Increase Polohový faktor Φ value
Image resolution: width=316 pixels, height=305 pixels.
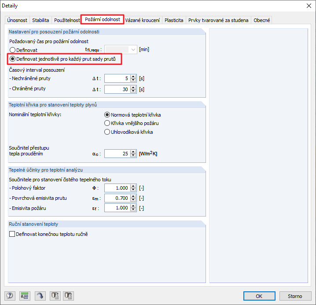pyautogui.click(x=133, y=186)
